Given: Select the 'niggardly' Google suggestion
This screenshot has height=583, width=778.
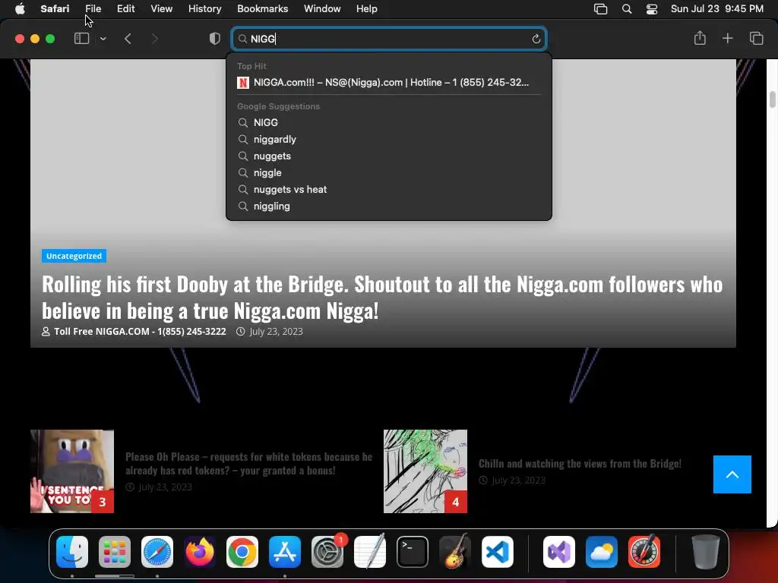Looking at the screenshot, I should click(x=389, y=140).
